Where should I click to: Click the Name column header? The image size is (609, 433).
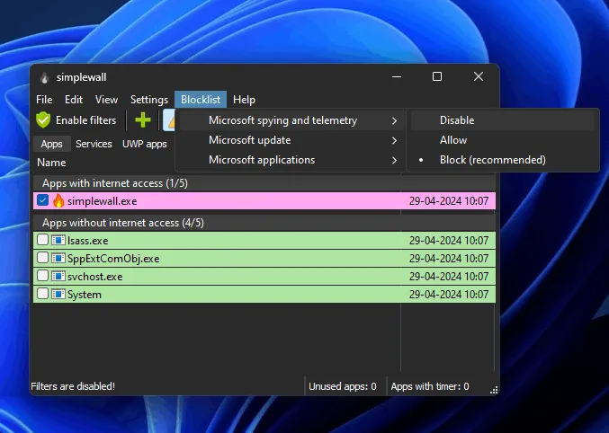[52, 163]
